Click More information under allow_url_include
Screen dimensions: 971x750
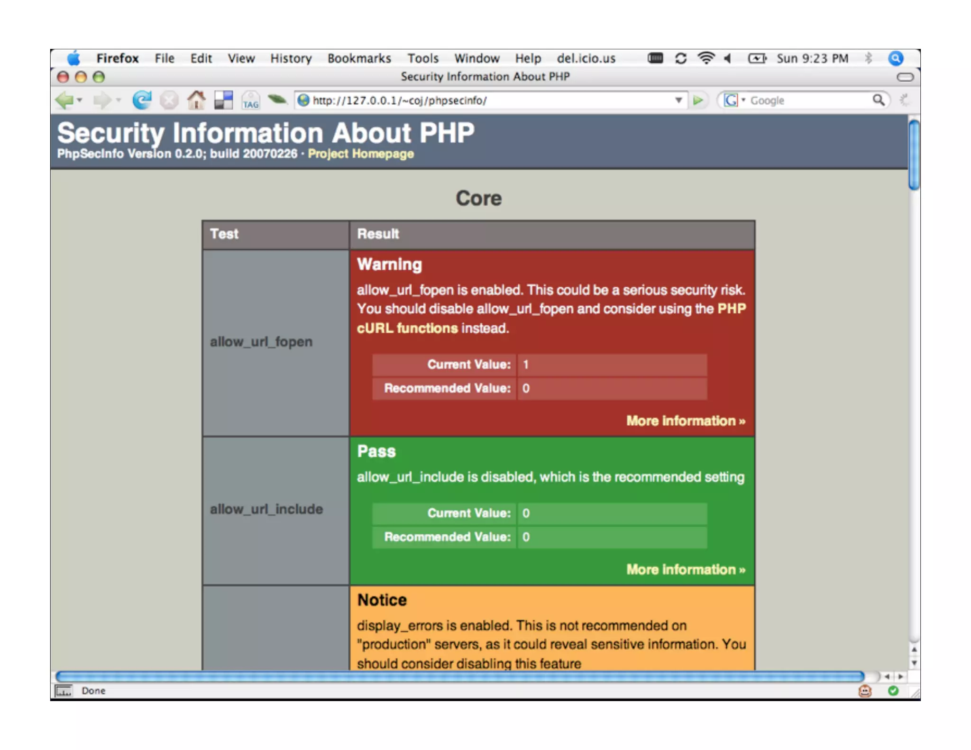pos(686,569)
